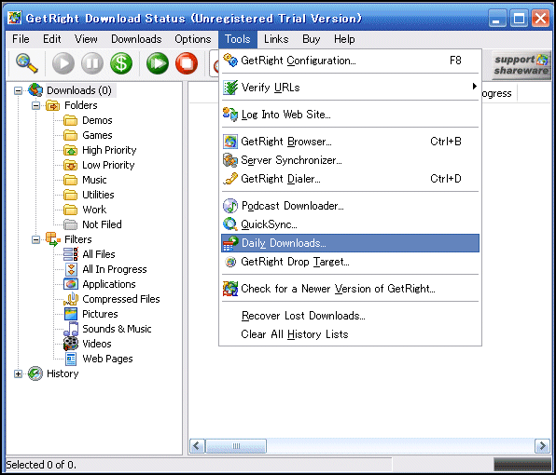Select the Music folder label
The height and width of the screenshot is (475, 556).
[x=94, y=180]
